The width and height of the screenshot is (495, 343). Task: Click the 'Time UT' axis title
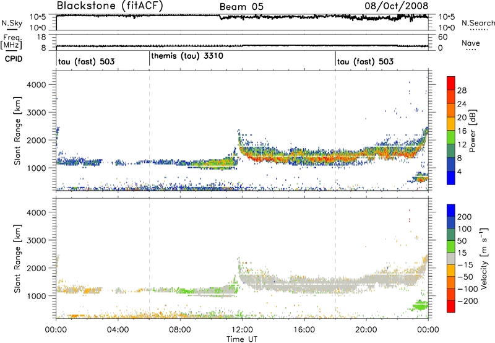(x=242, y=339)
